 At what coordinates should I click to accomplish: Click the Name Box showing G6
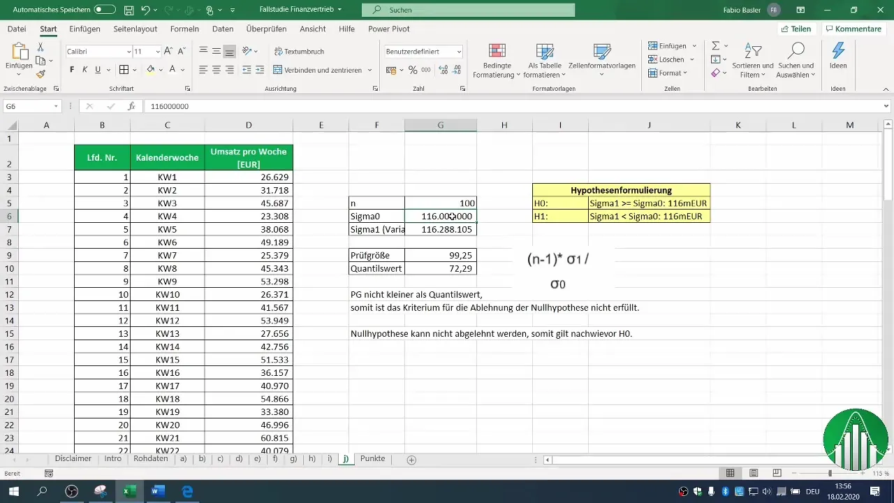pos(32,106)
